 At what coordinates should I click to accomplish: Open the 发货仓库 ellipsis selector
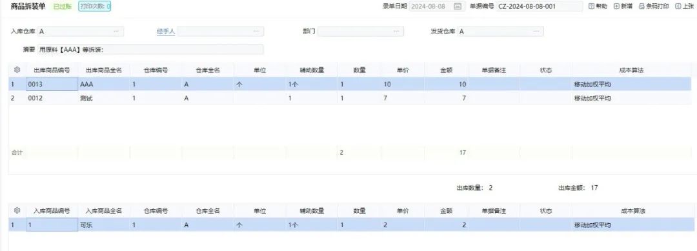pos(536,32)
